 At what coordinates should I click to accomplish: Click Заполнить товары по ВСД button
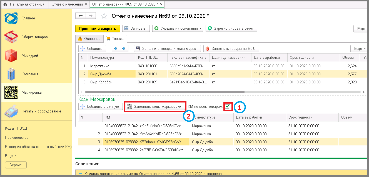(231, 48)
